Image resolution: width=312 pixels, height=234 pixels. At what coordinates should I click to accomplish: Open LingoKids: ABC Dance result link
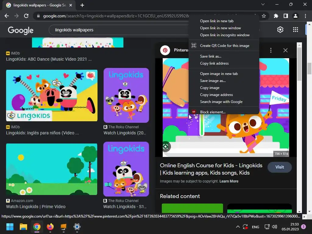[x=49, y=59]
